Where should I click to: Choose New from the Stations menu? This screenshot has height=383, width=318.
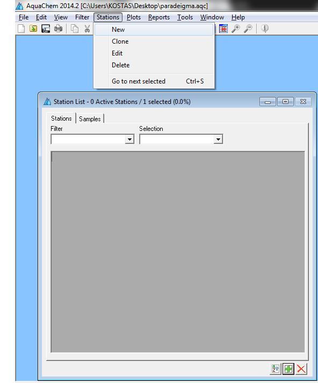154,30
